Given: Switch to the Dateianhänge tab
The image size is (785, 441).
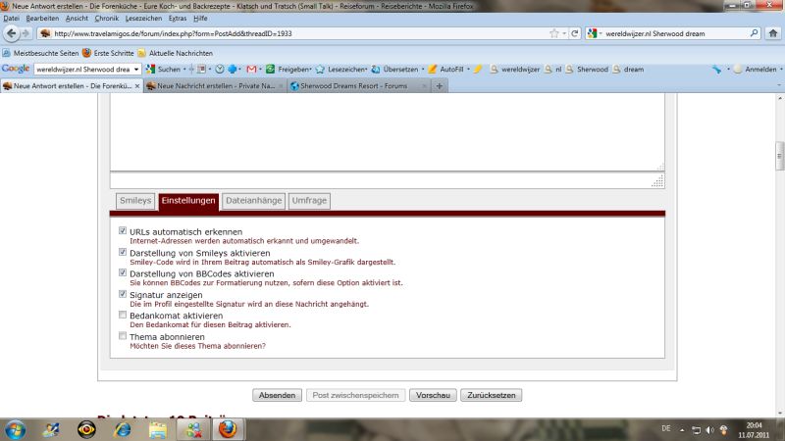Looking at the screenshot, I should point(253,201).
